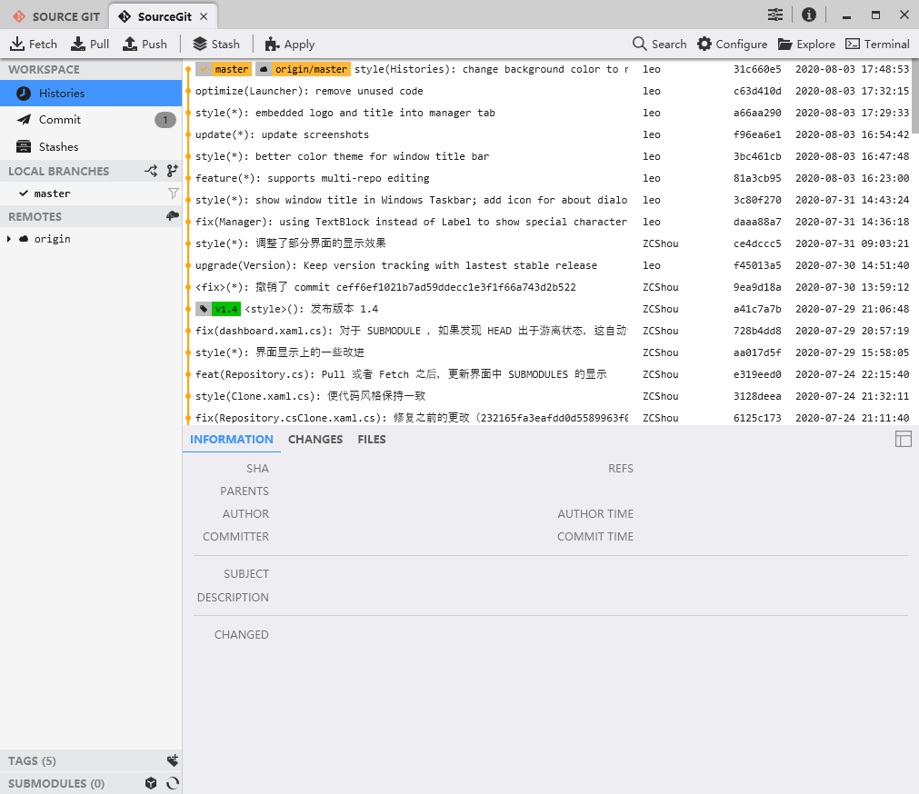
Task: Close the SourceGit repository tab
Action: pyautogui.click(x=204, y=16)
